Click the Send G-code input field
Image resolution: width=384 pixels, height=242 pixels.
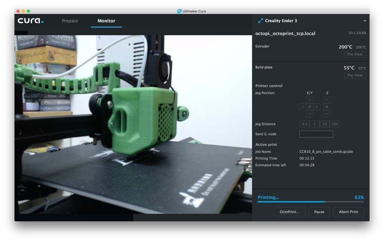coord(316,134)
